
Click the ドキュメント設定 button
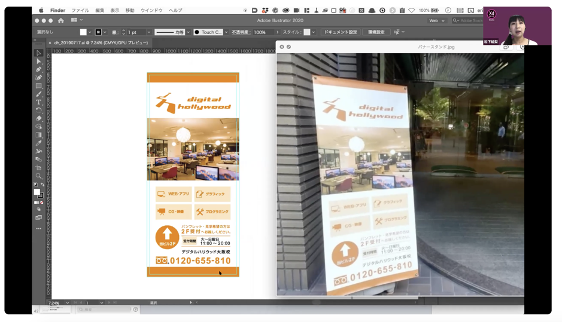click(x=341, y=32)
